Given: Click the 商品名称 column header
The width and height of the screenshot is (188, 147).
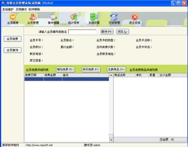Looking at the screenshot, I should tap(125, 75).
